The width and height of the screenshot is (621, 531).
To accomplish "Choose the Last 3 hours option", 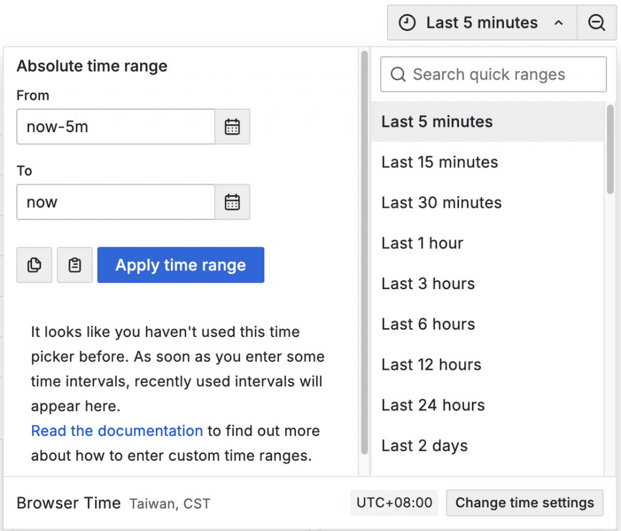I will coord(428,284).
